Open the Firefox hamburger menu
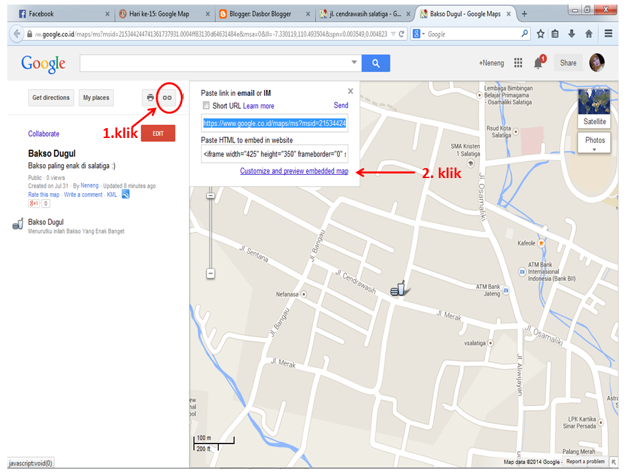The height and width of the screenshot is (473, 631). tap(609, 34)
